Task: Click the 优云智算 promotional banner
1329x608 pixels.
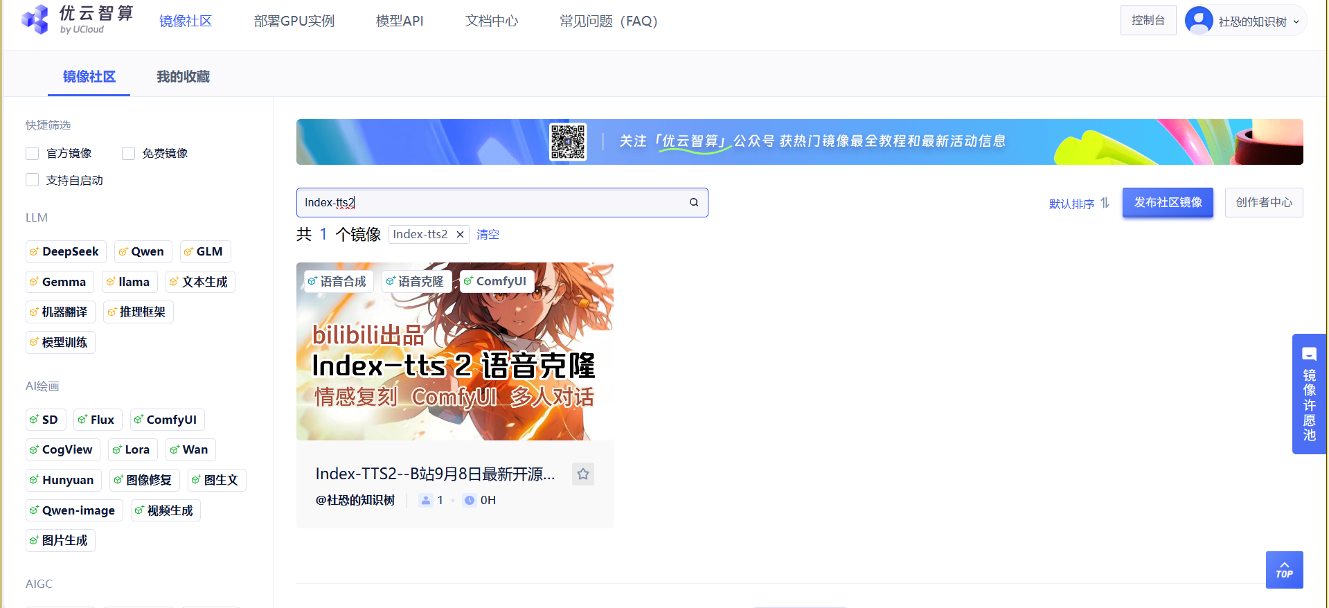Action: [x=800, y=142]
